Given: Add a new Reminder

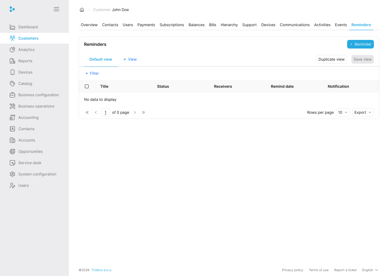Looking at the screenshot, I should point(360,44).
